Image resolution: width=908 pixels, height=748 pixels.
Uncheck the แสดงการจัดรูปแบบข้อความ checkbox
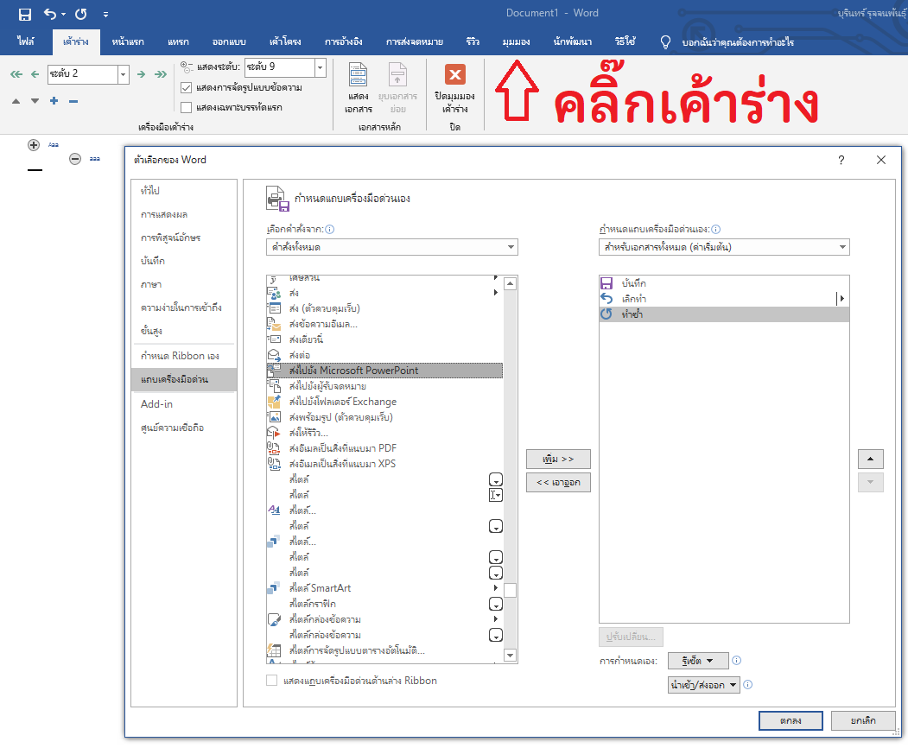click(x=187, y=87)
